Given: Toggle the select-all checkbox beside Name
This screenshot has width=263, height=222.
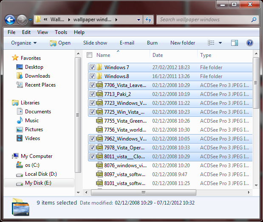Looking at the screenshot, I should (89, 55).
